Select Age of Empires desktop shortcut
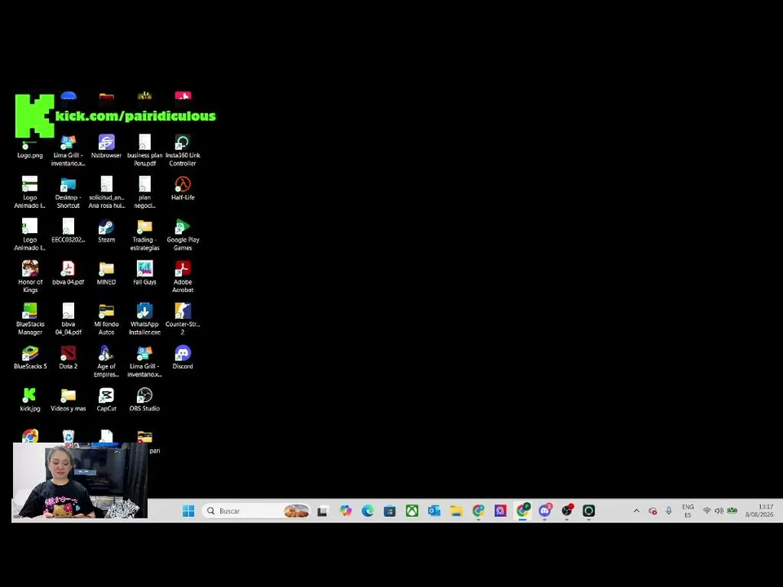Image resolution: width=783 pixels, height=587 pixels. (x=106, y=361)
